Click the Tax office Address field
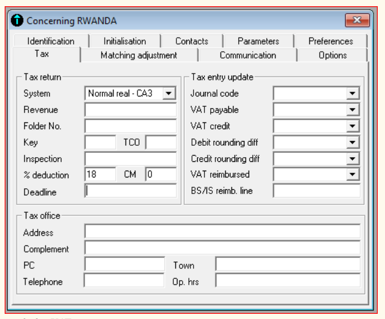This screenshot has height=319, width=385. [x=223, y=231]
